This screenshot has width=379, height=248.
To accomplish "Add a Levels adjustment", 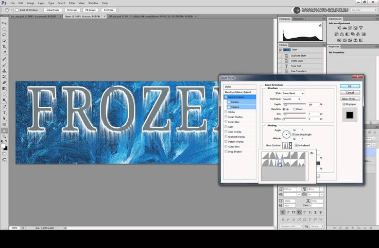I will tap(344, 28).
